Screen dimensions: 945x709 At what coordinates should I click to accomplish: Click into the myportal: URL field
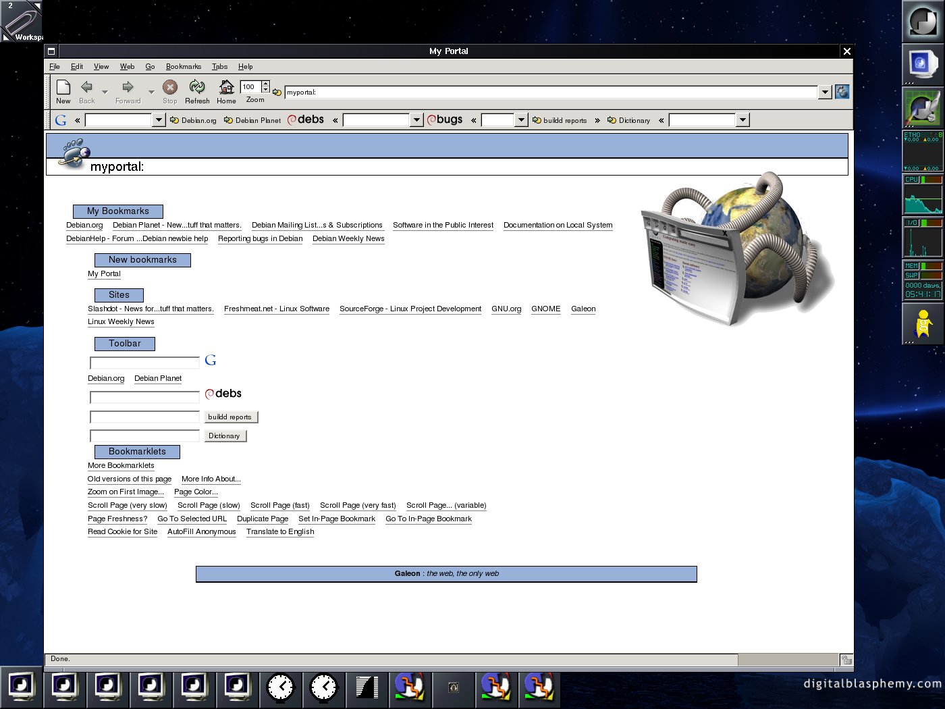pyautogui.click(x=551, y=93)
